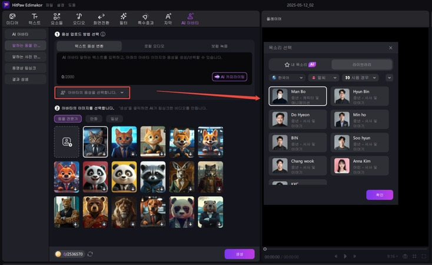Open 말하는 동물 sidebar item

(x=25, y=45)
